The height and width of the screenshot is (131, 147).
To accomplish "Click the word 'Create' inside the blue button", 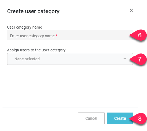I will pyautogui.click(x=120, y=118).
